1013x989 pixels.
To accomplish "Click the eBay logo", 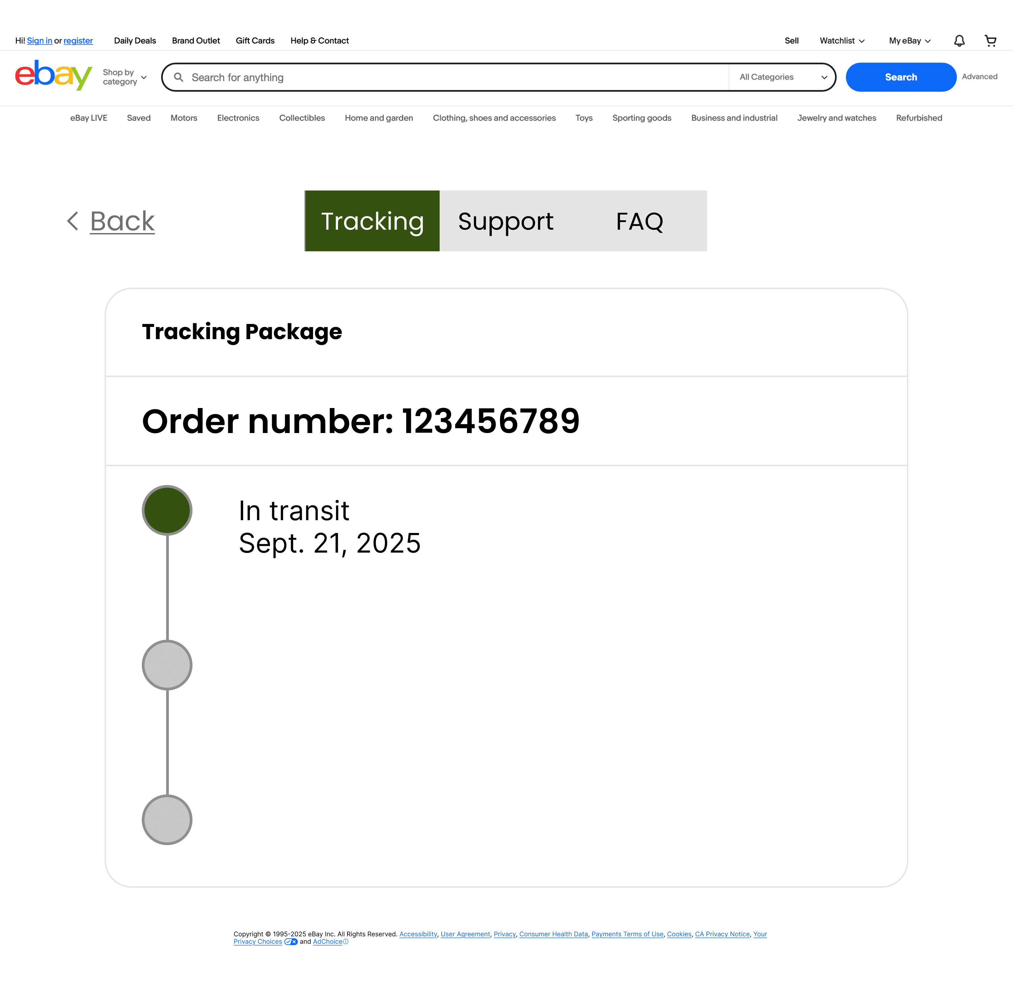I will (x=53, y=75).
